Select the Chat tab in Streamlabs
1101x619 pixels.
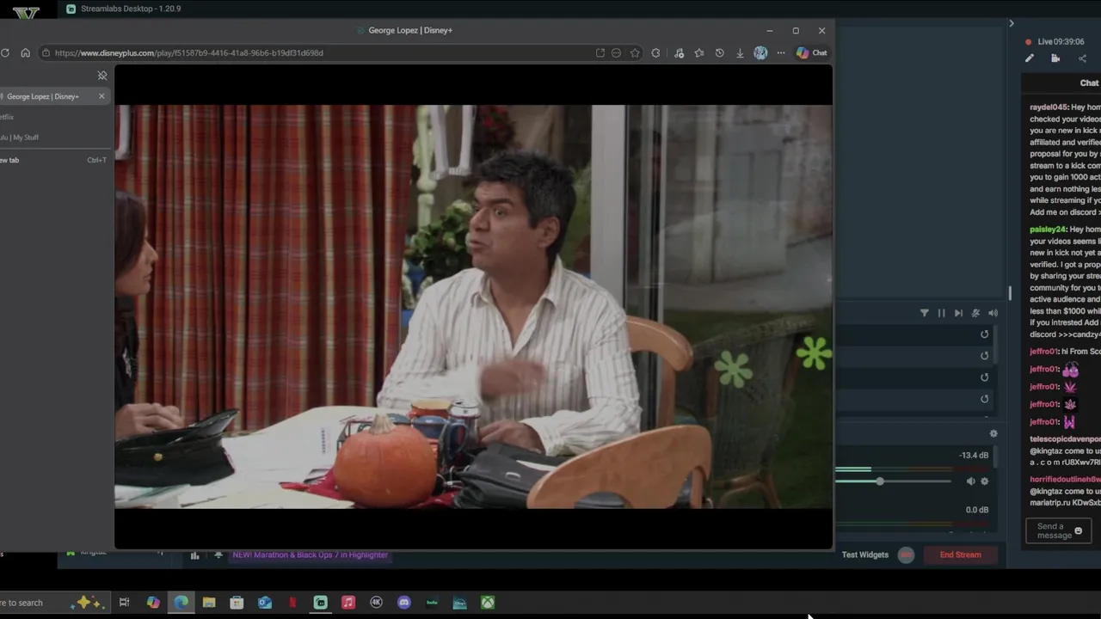click(1089, 83)
